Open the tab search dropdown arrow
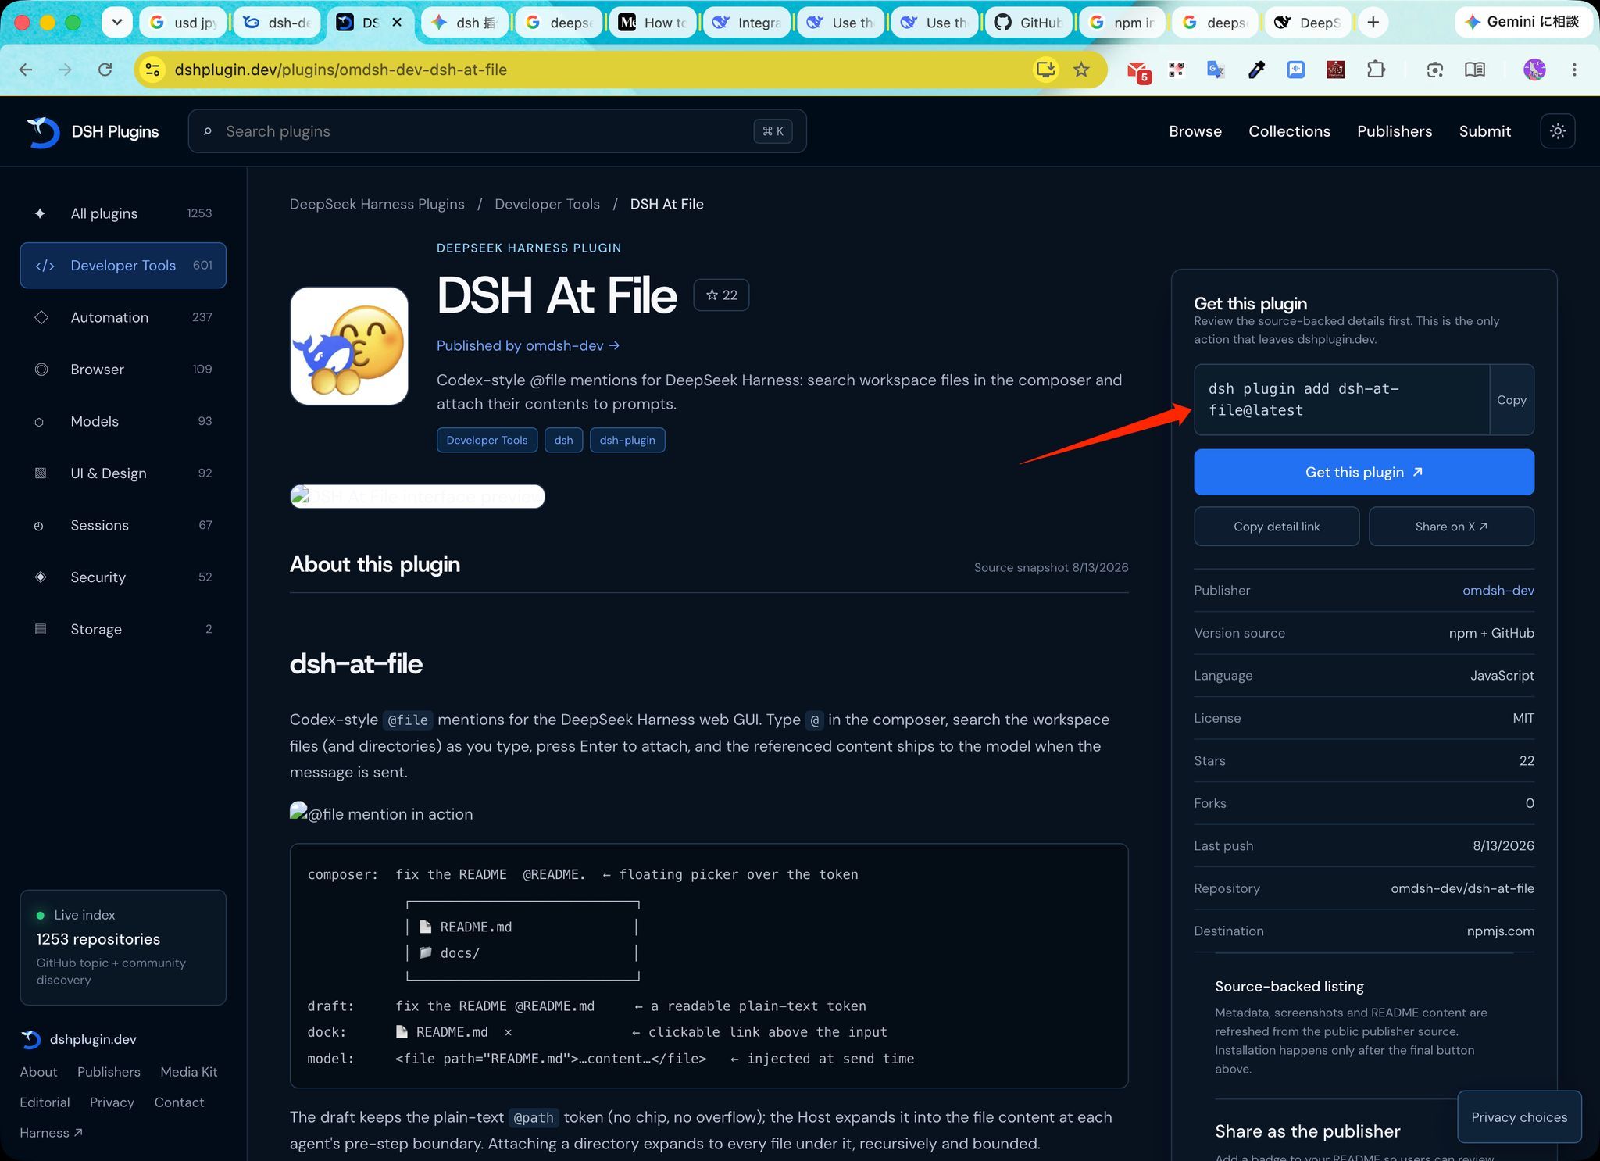Viewport: 1600px width, 1161px height. coord(116,22)
